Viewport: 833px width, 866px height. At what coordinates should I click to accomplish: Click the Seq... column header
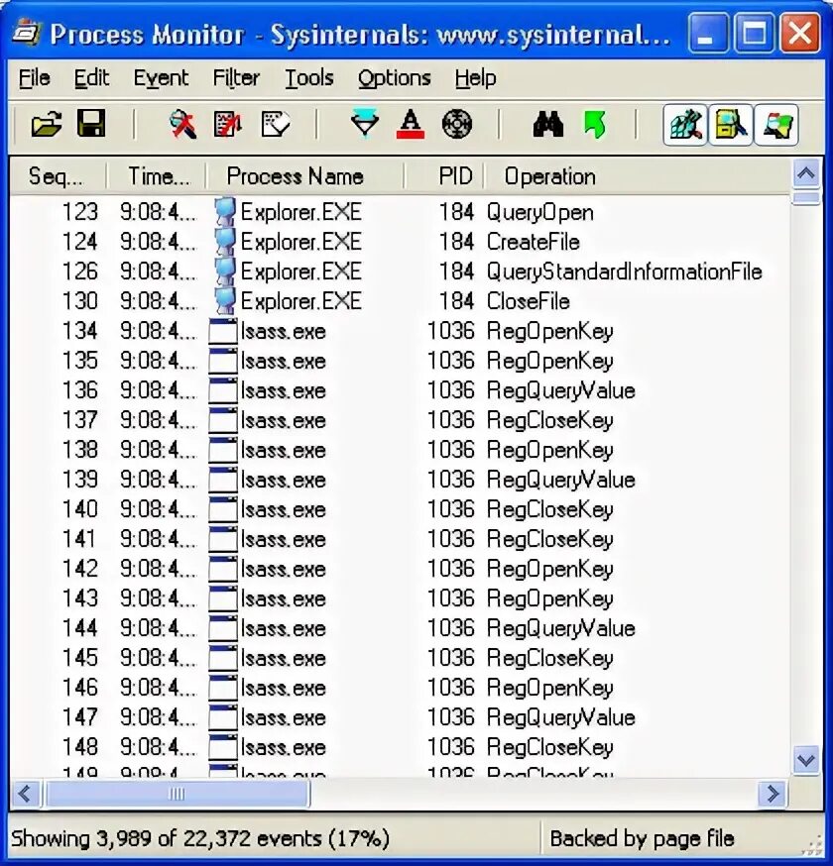(59, 176)
